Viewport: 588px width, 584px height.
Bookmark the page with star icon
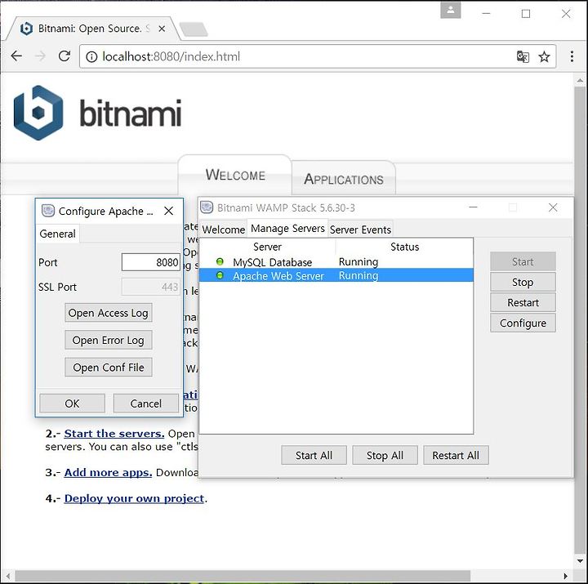pos(544,56)
